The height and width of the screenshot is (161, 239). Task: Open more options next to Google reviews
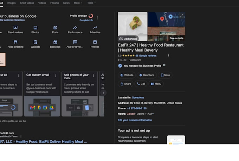[x=168, y=55]
